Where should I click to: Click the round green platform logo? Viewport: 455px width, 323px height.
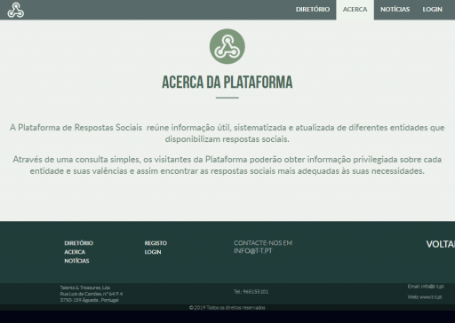(x=227, y=46)
